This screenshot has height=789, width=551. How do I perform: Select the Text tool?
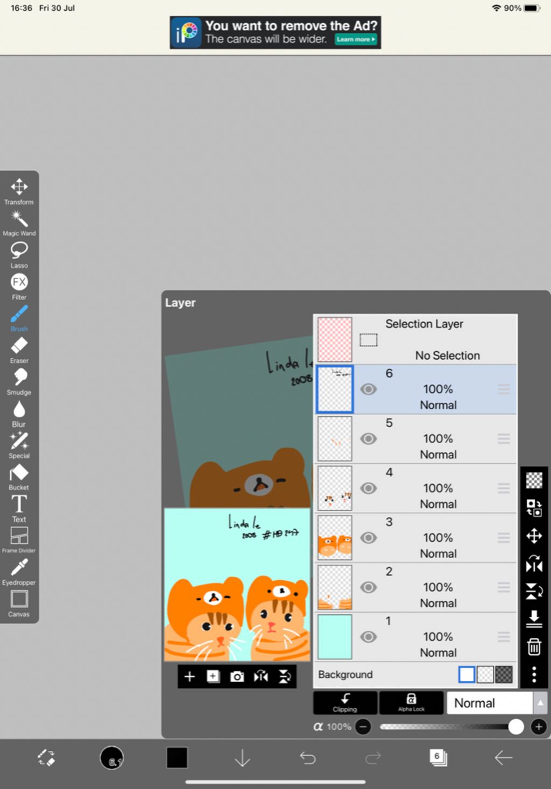point(19,508)
